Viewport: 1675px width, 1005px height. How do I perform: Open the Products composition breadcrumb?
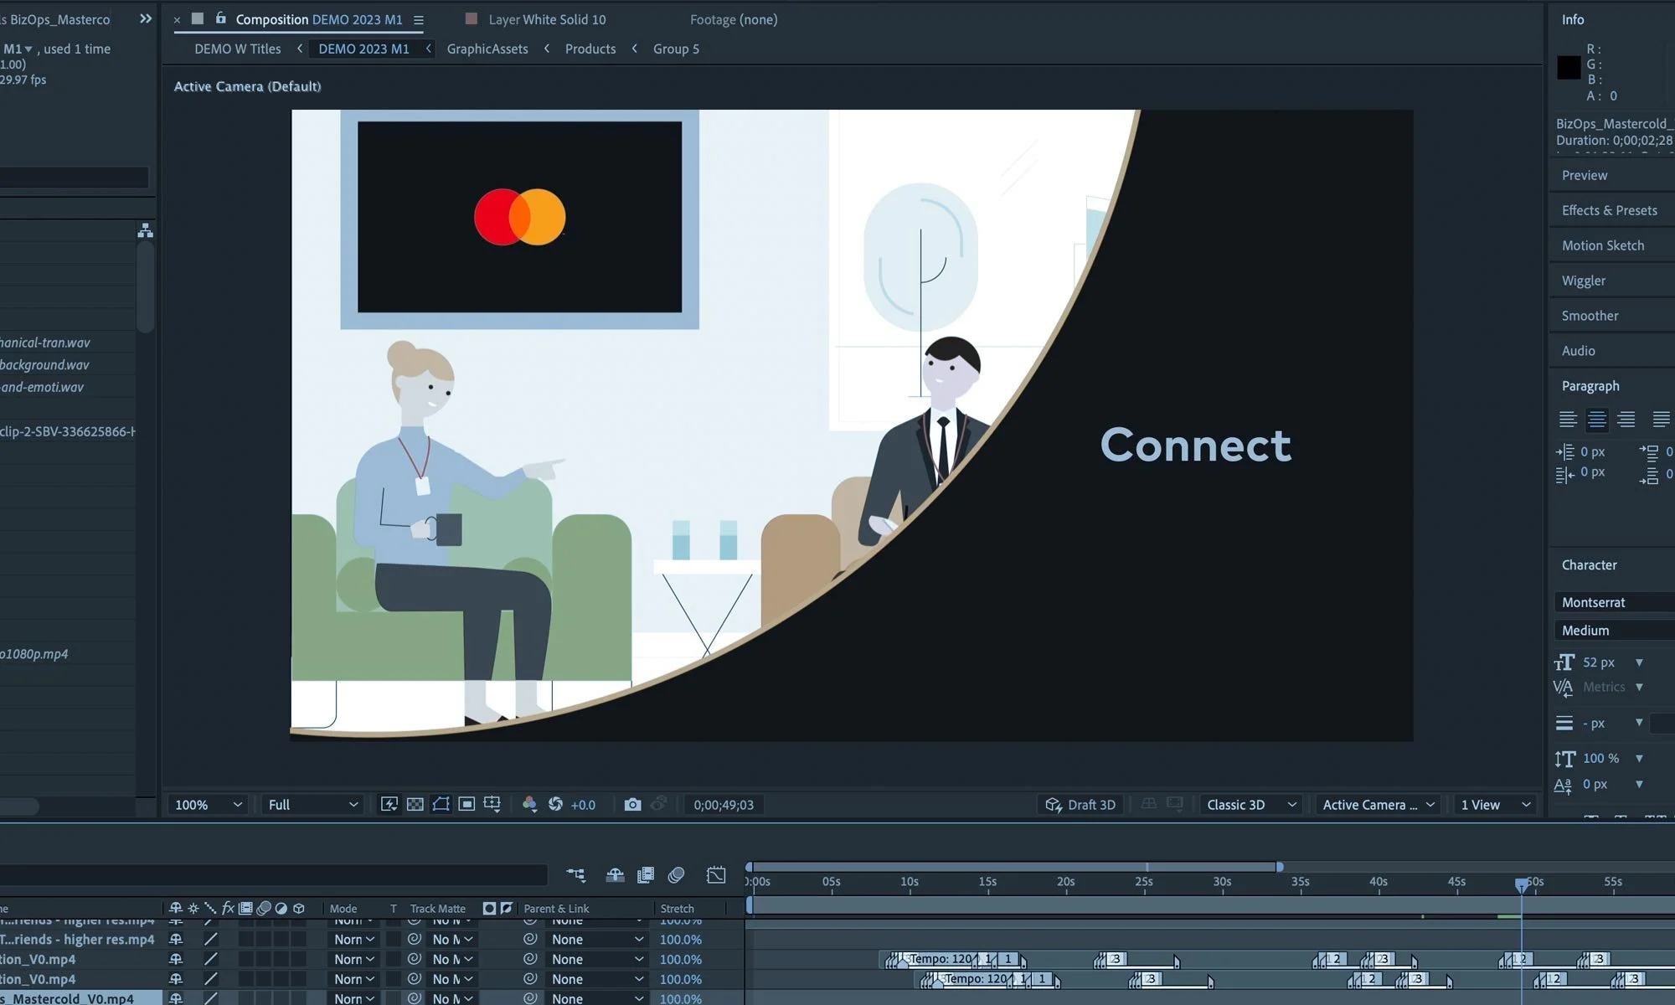coord(590,49)
